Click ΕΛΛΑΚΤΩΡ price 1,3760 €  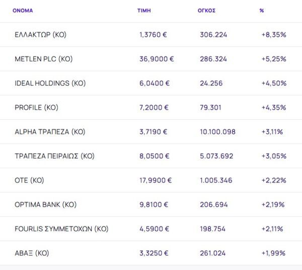point(154,35)
